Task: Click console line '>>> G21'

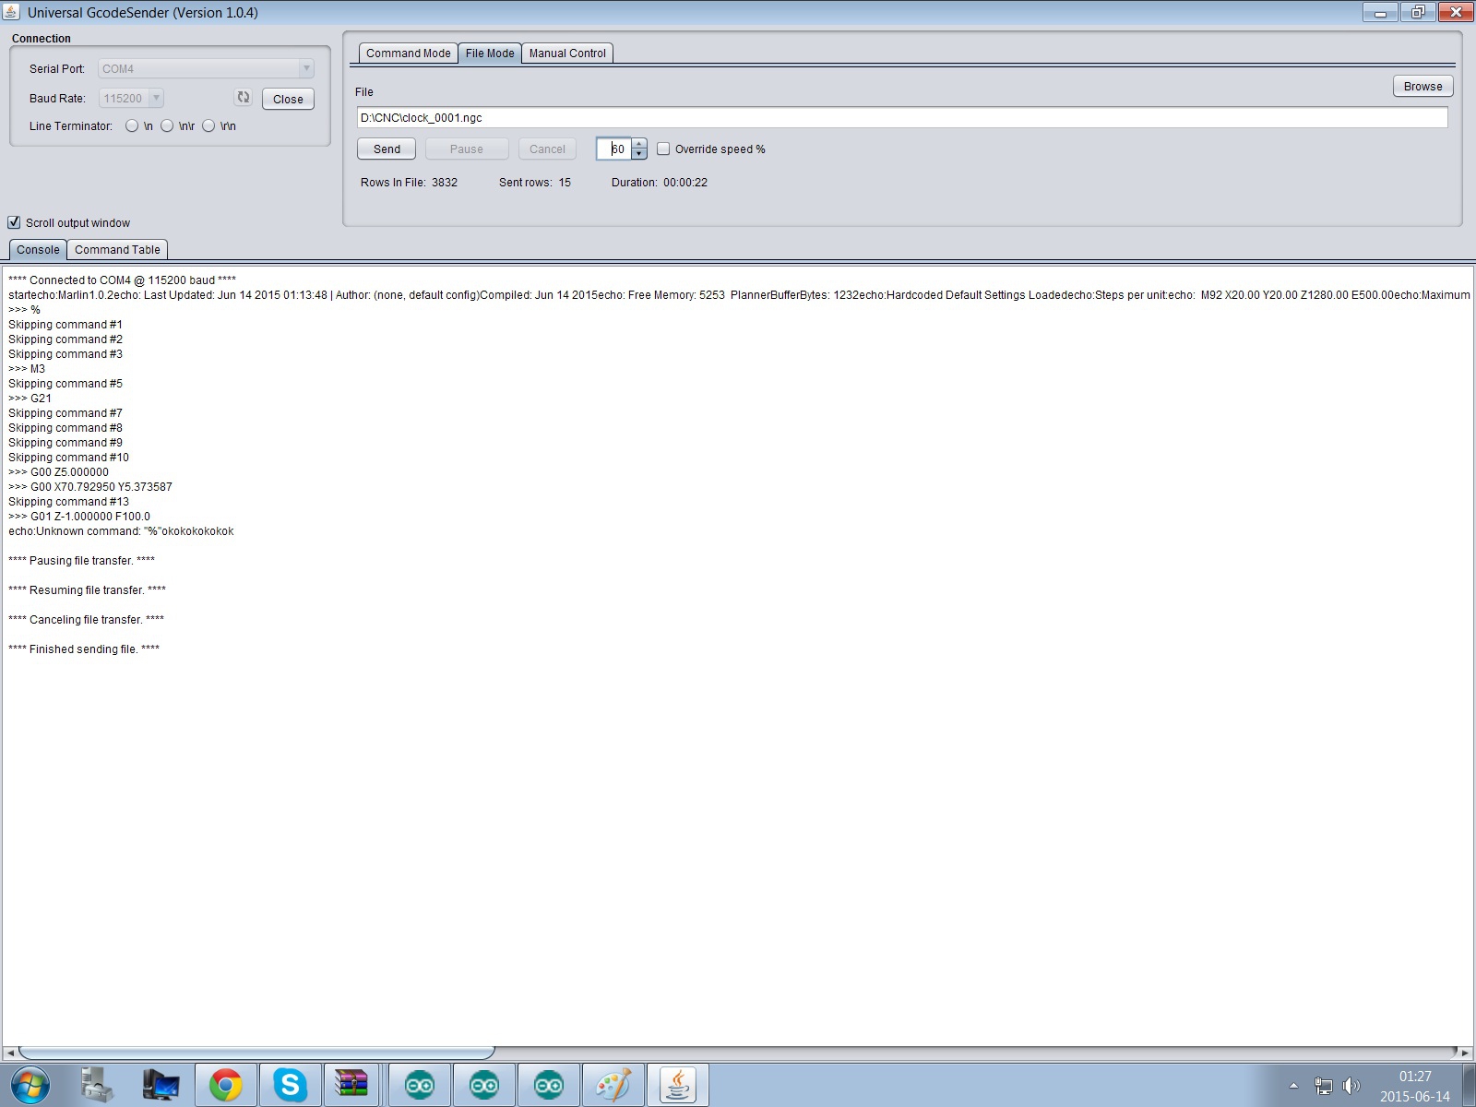Action: click(x=30, y=399)
